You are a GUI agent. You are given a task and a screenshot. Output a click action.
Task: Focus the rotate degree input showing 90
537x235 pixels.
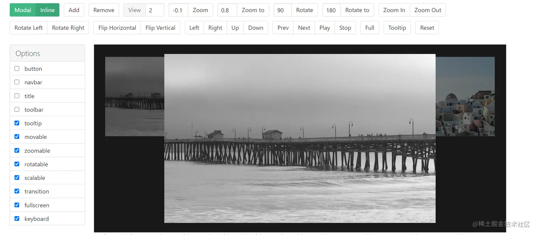tap(283, 10)
